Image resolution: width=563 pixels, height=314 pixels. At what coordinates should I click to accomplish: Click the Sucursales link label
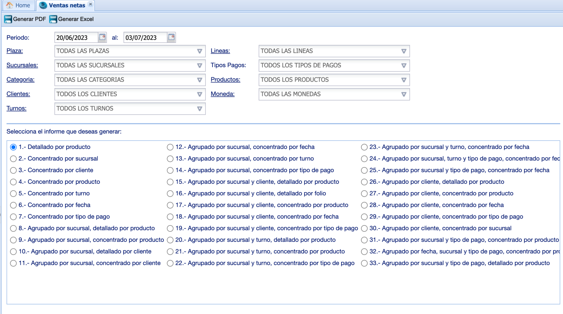tap(22, 65)
